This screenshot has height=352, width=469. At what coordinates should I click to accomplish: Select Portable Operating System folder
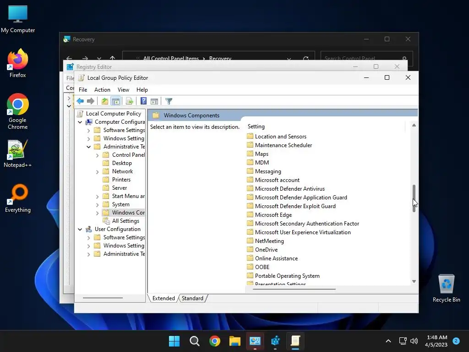pos(287,275)
